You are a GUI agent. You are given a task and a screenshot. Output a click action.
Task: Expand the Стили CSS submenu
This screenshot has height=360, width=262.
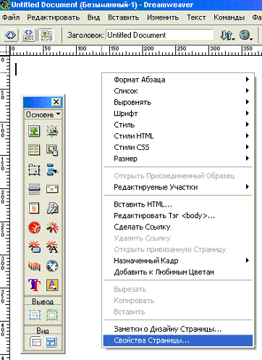pyautogui.click(x=178, y=147)
